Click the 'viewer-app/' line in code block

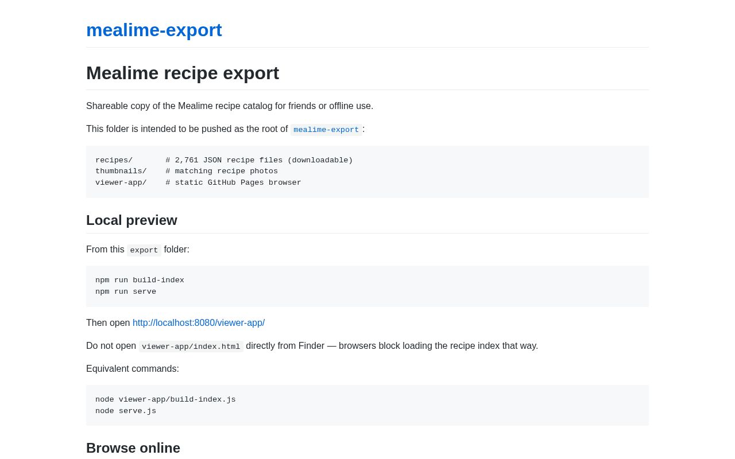(198, 183)
